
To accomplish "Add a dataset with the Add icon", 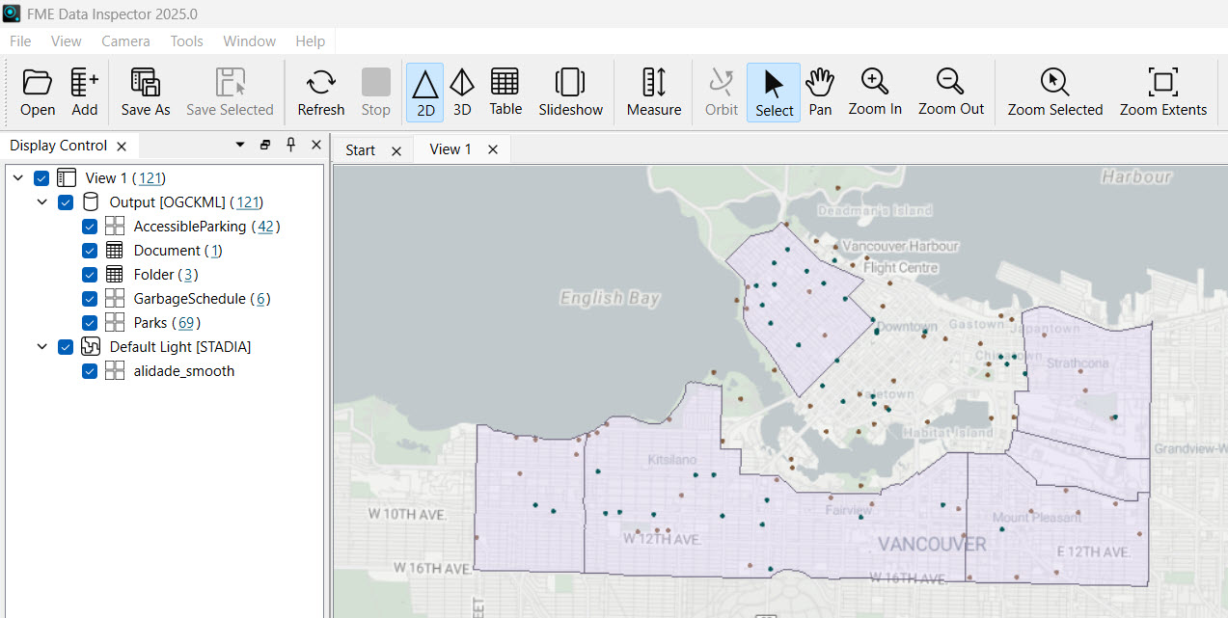I will pos(85,83).
